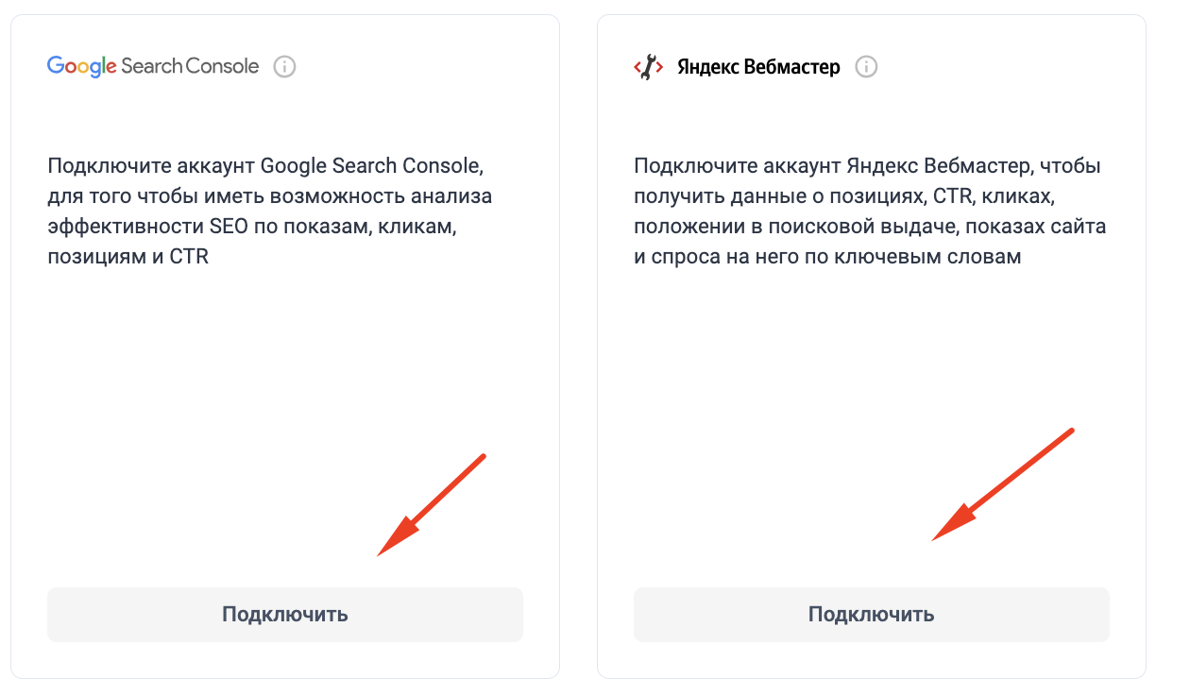Image resolution: width=1190 pixels, height=695 pixels.
Task: Click info icon beside Google Search Console
Action: [284, 67]
